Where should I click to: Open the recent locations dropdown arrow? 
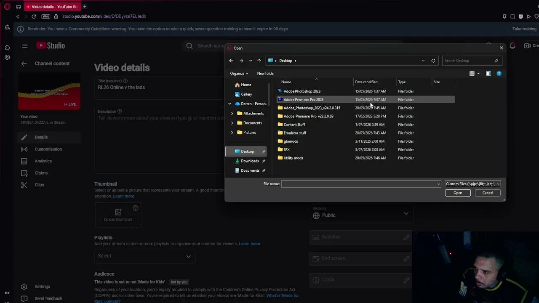pyautogui.click(x=250, y=61)
